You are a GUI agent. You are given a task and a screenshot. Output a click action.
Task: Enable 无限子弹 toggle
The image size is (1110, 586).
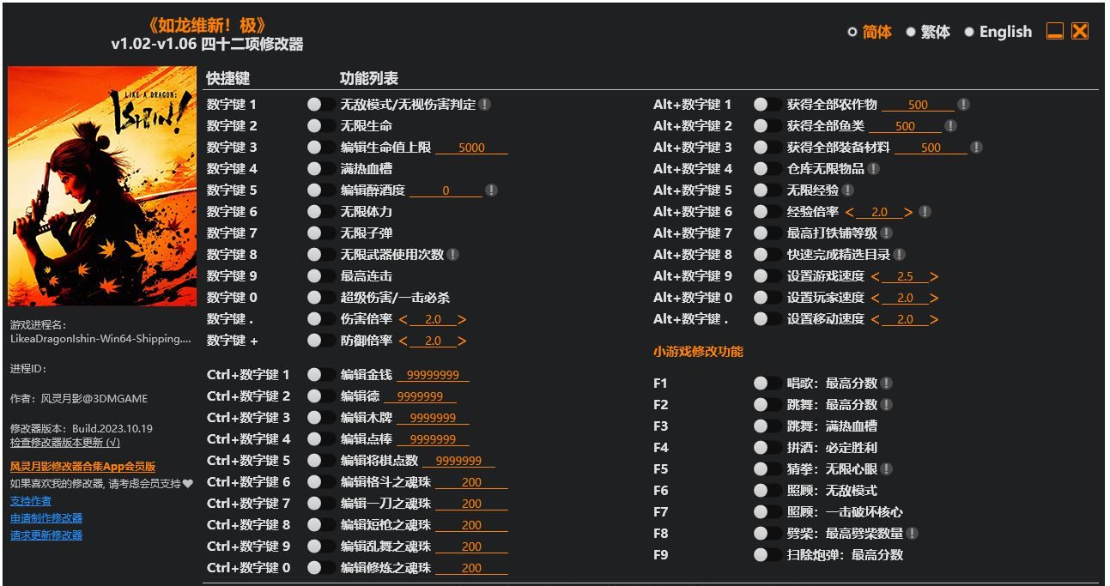[x=321, y=233]
